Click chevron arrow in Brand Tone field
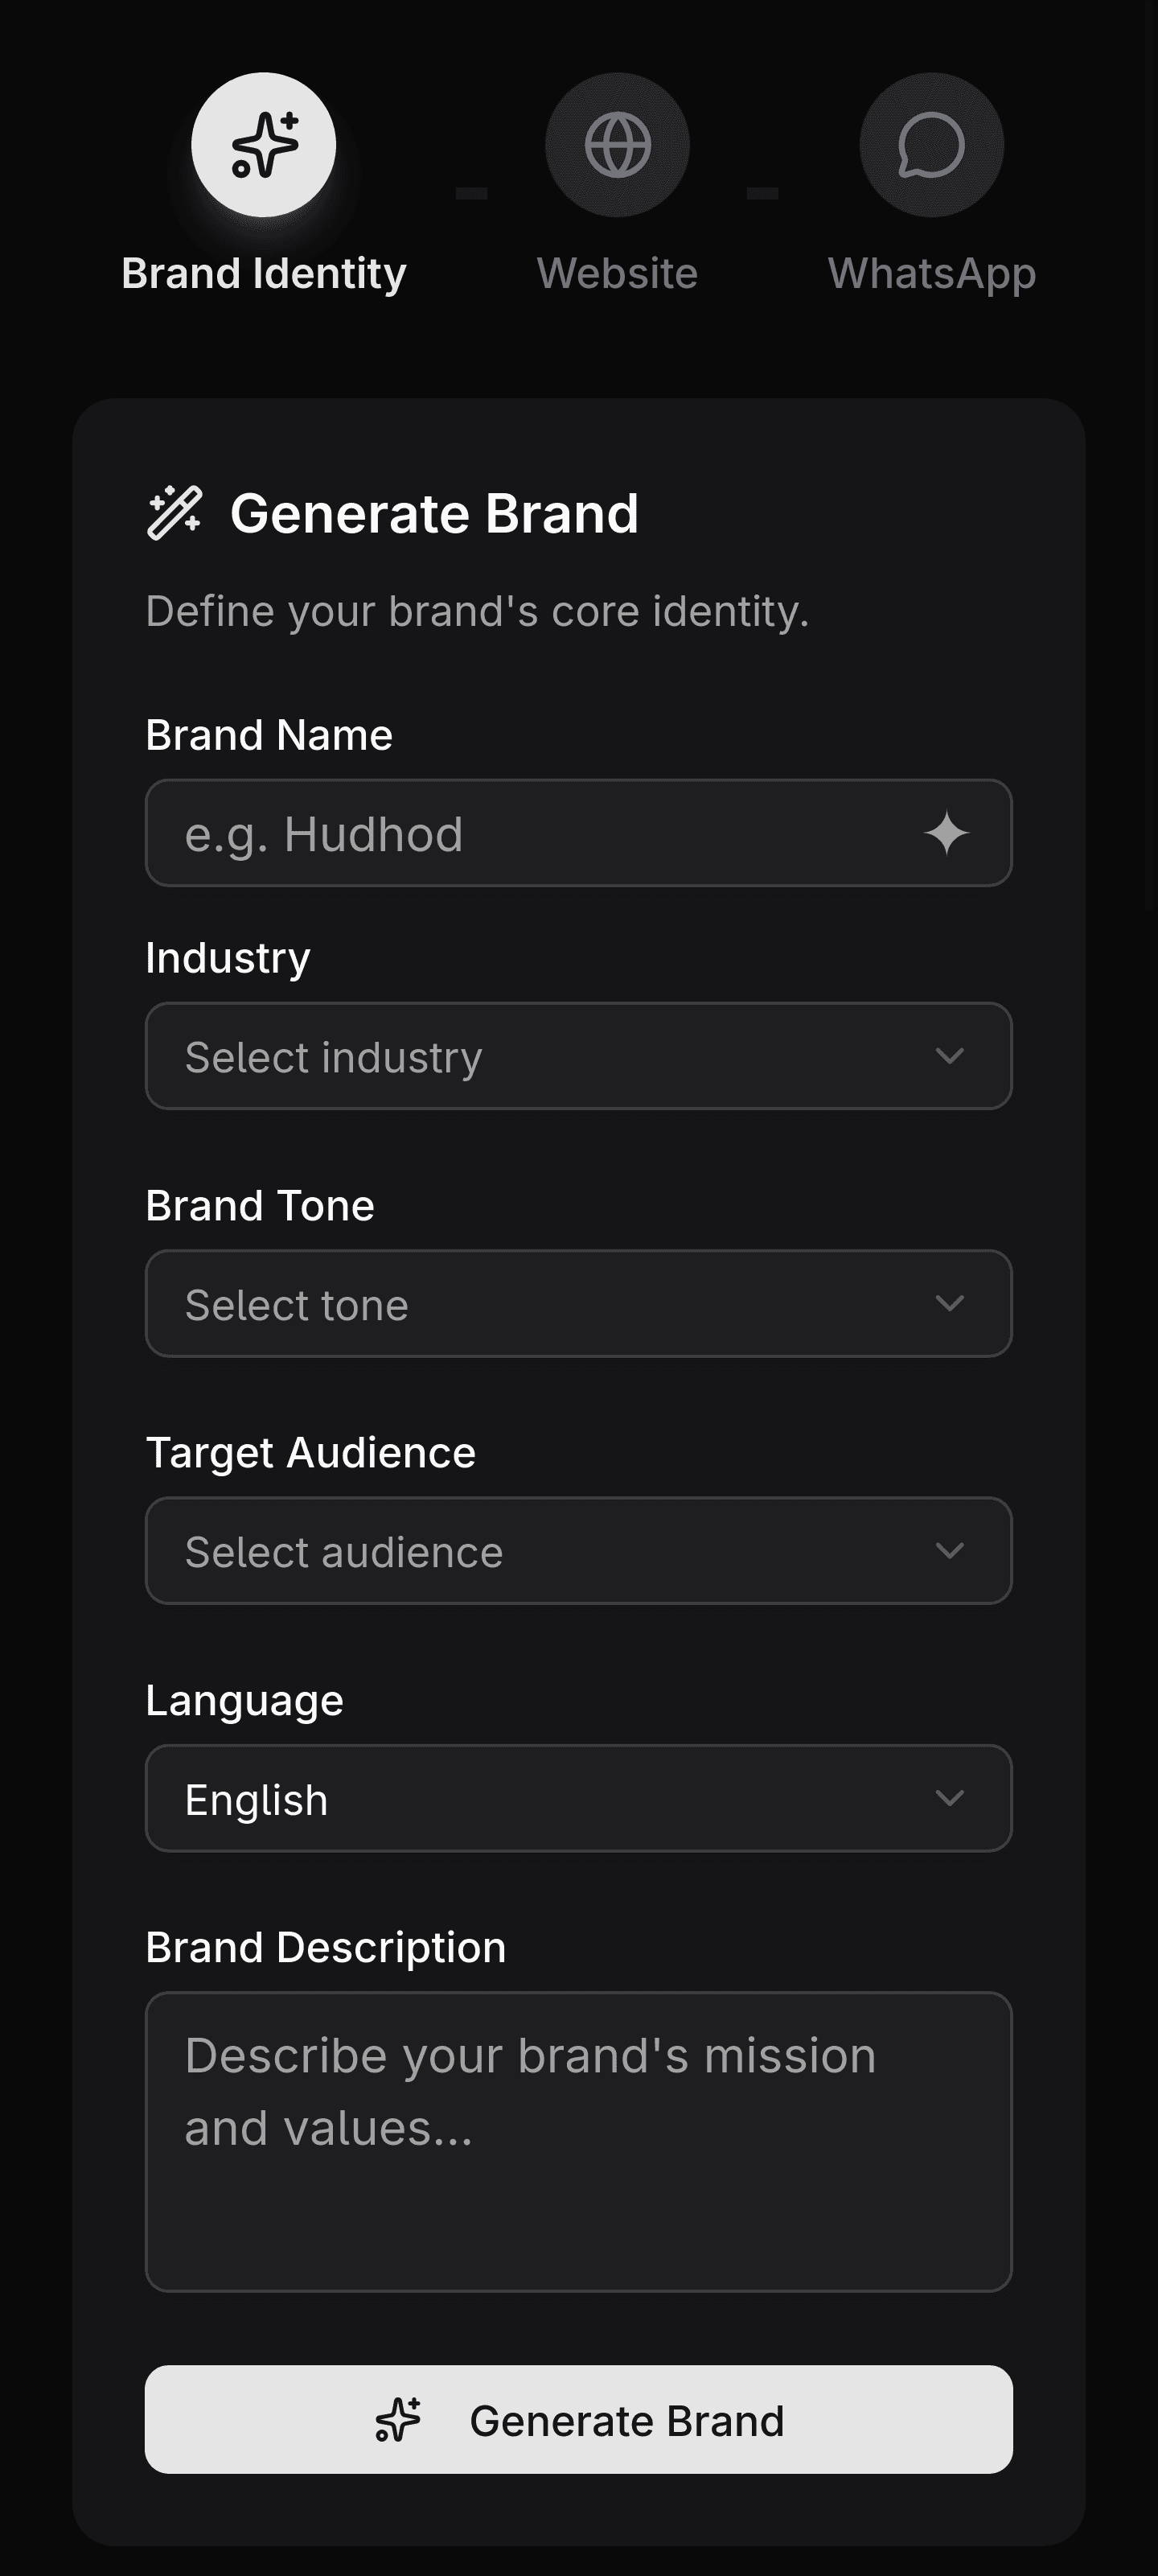The image size is (1158, 2576). coord(949,1303)
